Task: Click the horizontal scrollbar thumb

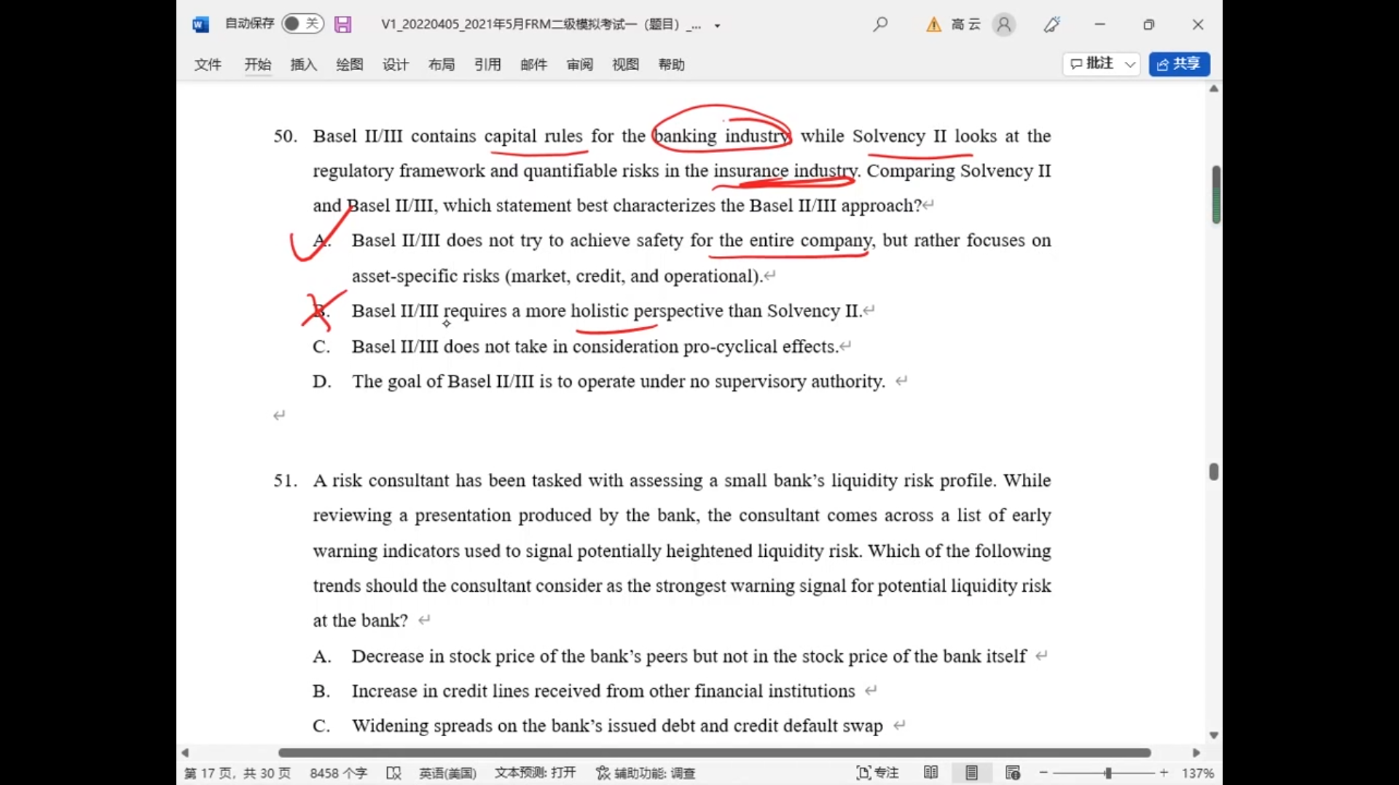Action: (x=714, y=753)
